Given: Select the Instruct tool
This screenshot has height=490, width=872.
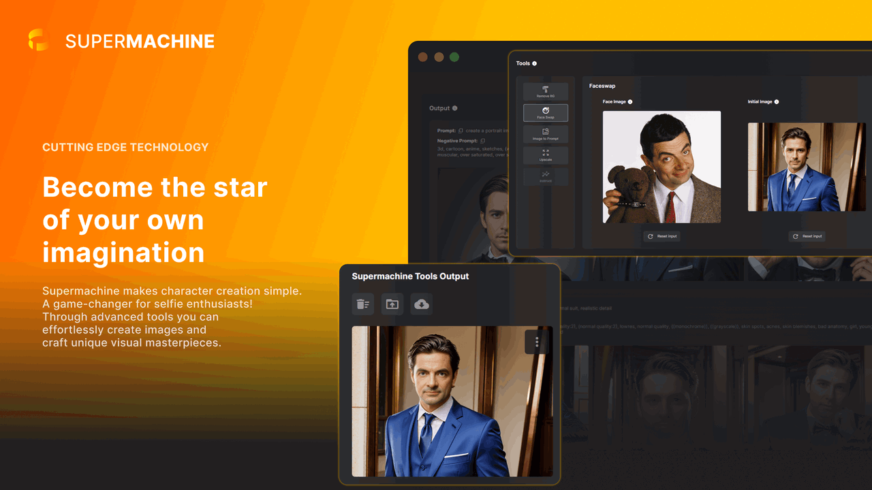Looking at the screenshot, I should (x=545, y=176).
